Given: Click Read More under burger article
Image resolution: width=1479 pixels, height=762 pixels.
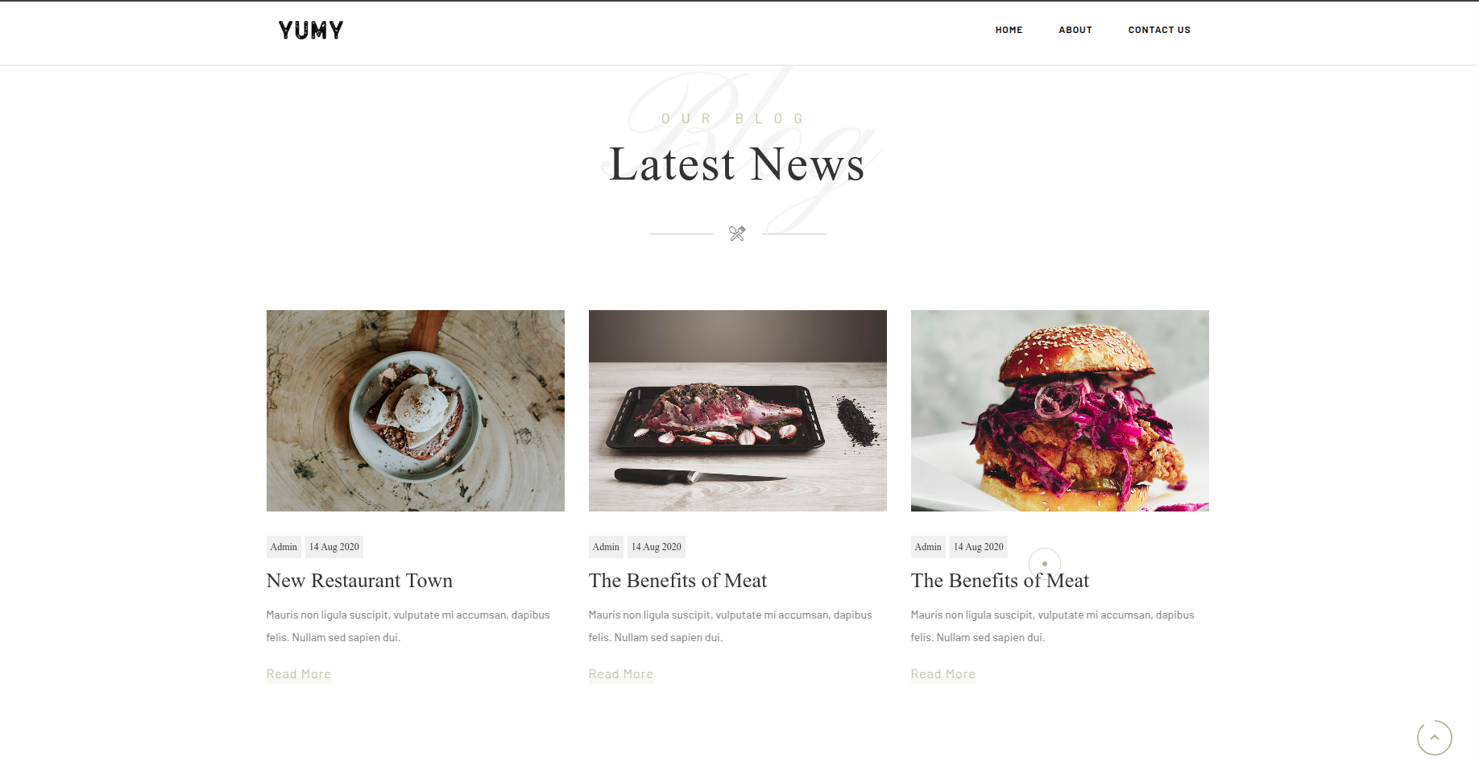Looking at the screenshot, I should [x=943, y=674].
